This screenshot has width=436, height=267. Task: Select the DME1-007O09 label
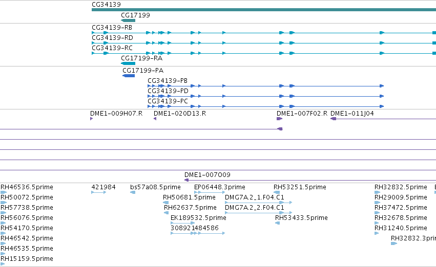(207, 175)
